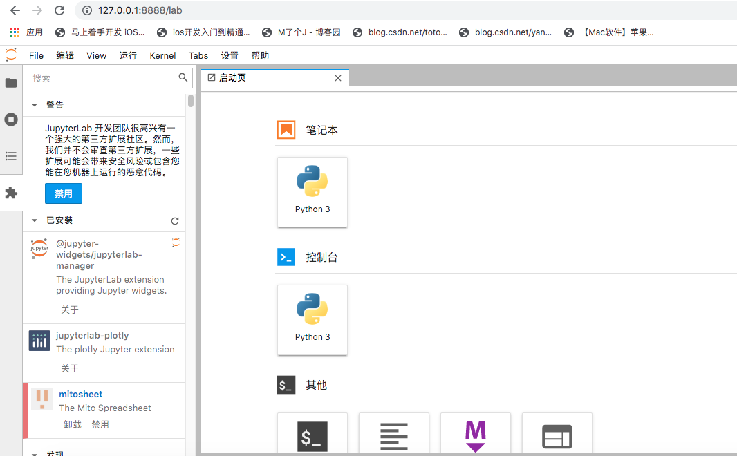Screen dimensions: 737x456
Task: 卸载 the mitosheet extension
Action: coord(73,424)
